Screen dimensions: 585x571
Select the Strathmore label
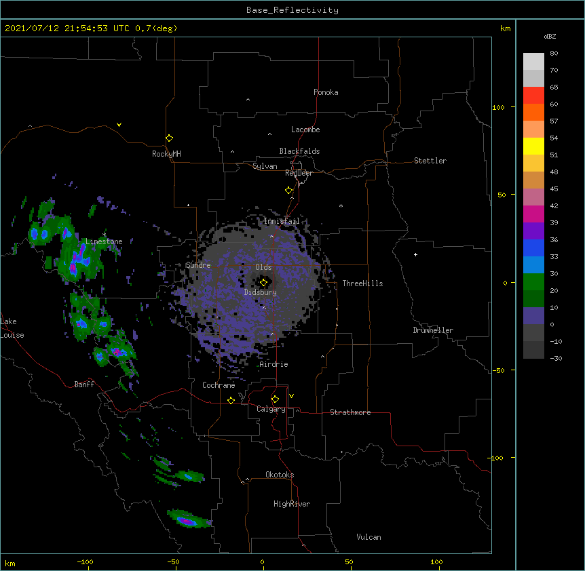click(350, 412)
